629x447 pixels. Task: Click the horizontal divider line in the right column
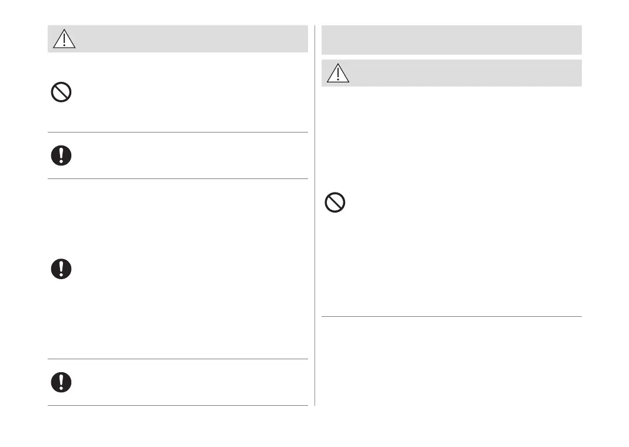451,316
